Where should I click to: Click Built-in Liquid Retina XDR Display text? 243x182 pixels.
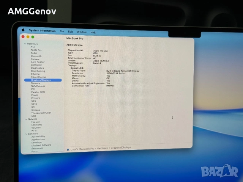coord(123,71)
